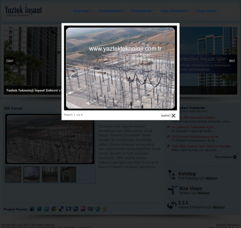241x228 pixels.
Task: Share project via red Mister Wong icon
Action: [x=83, y=209]
